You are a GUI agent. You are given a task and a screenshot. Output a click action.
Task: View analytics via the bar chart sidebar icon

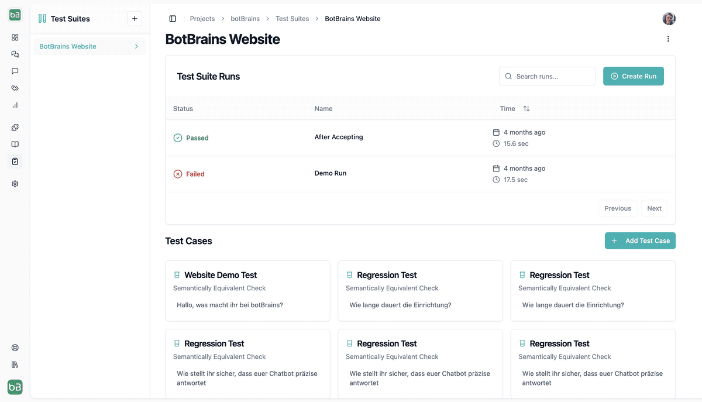15,105
